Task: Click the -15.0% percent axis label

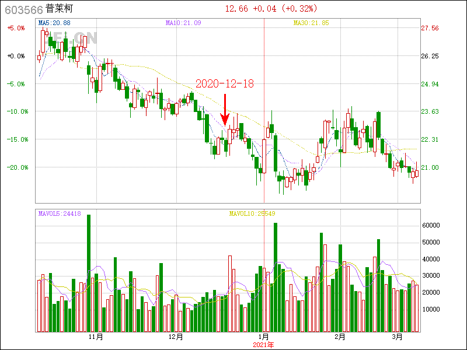Action: click(x=16, y=139)
